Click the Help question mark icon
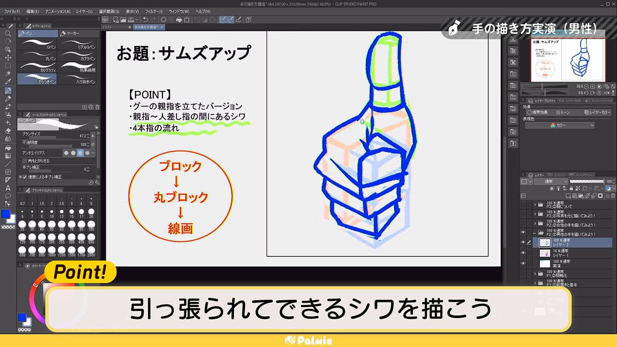 (249, 20)
